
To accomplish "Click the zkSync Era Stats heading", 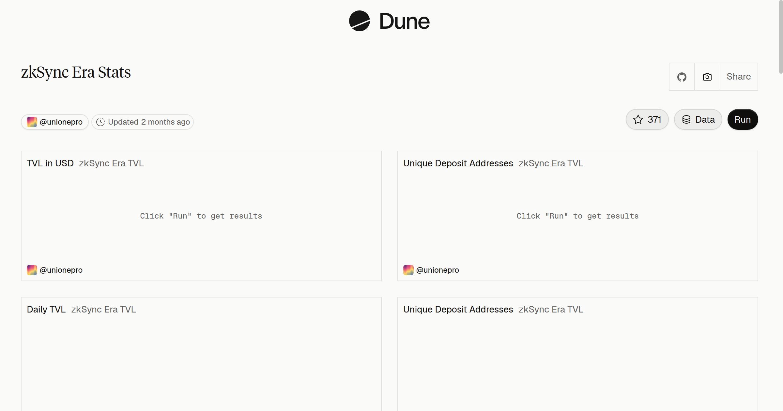I will click(76, 72).
